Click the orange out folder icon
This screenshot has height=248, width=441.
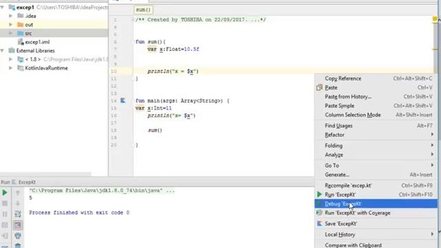pyautogui.click(x=20, y=25)
